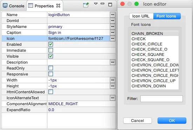Close the Properties tab with its X

click(58, 6)
